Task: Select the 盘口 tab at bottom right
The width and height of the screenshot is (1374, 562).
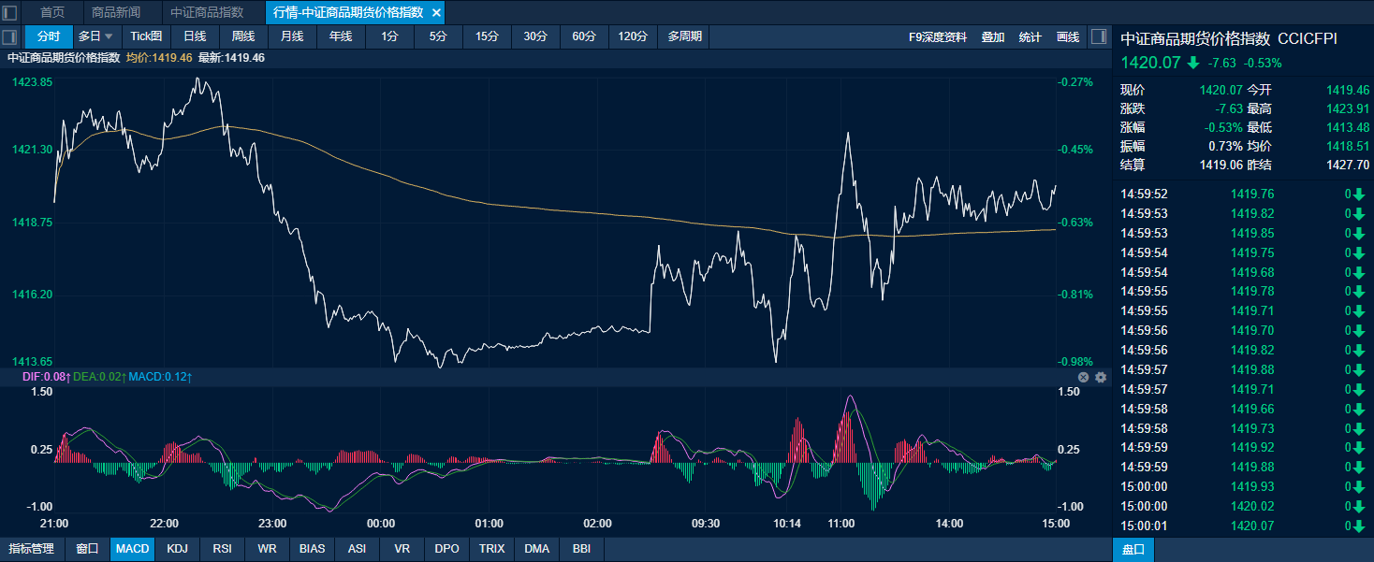Action: (x=1133, y=549)
